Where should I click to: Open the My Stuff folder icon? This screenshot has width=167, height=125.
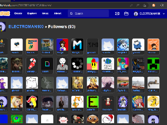pyautogui.click(x=126, y=14)
